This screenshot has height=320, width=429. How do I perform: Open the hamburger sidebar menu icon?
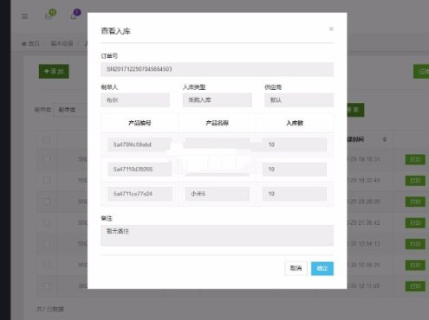point(24,16)
